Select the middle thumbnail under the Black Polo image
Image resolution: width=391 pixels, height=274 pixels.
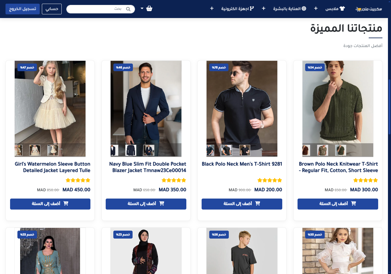coord(227,150)
